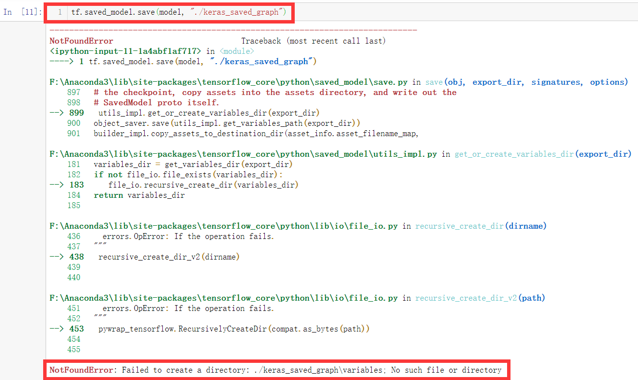This screenshot has width=638, height=380.
Task: Click line 899 utils_impl.get_or_create_variables_dir
Action: click(x=209, y=113)
